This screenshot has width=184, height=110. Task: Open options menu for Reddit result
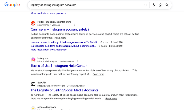[x=75, y=25]
